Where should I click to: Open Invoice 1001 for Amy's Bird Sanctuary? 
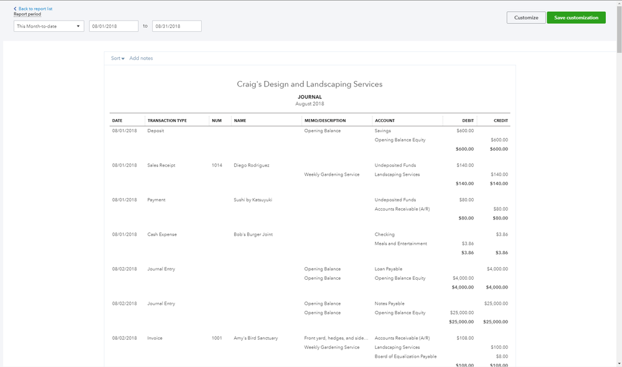click(x=155, y=338)
